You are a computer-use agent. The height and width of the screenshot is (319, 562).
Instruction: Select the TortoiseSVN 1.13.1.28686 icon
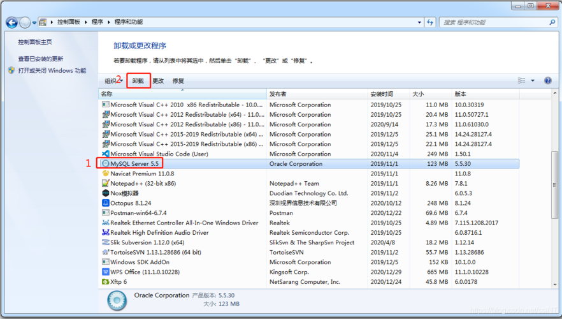pos(105,252)
